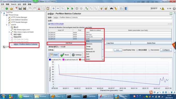The height and width of the screenshot is (99, 176).
Task: Switch to the Settings tab
Action: click(77, 55)
